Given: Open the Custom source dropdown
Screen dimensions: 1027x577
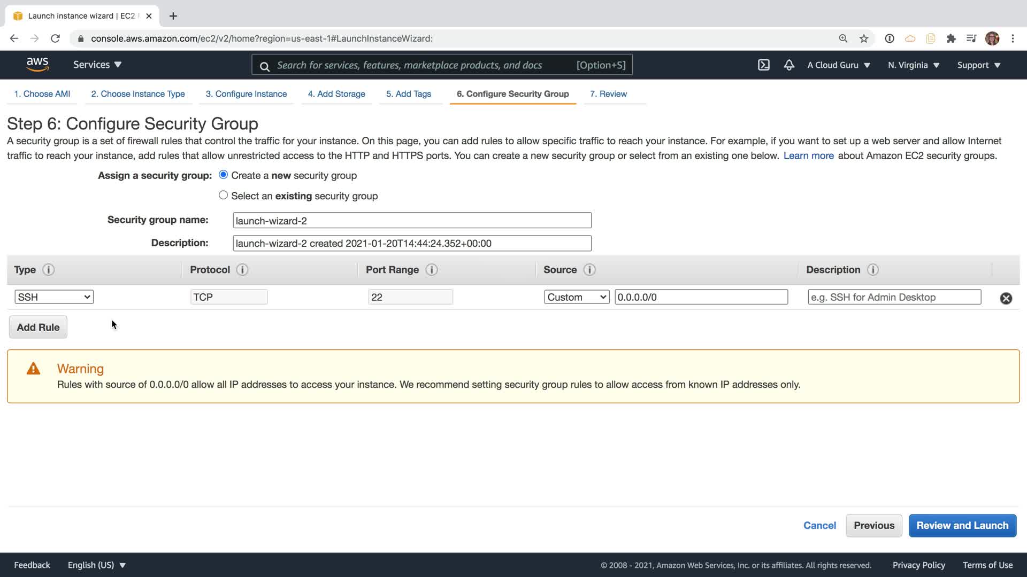Looking at the screenshot, I should point(576,297).
